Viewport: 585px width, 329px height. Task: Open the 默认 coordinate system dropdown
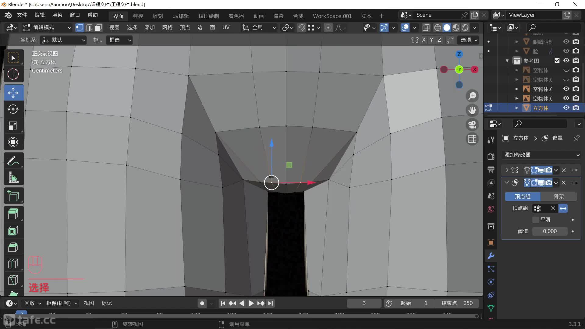63,40
